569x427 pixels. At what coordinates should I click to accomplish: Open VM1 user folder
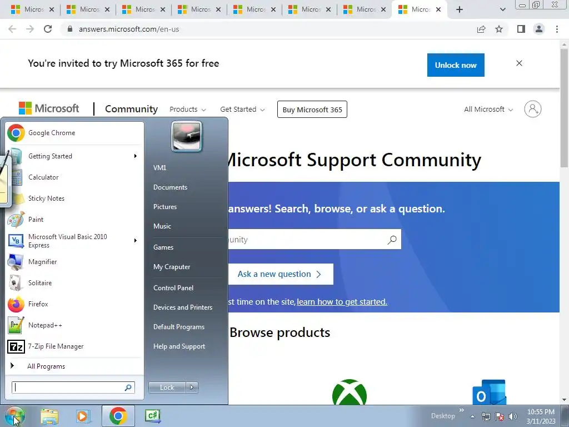pyautogui.click(x=159, y=168)
